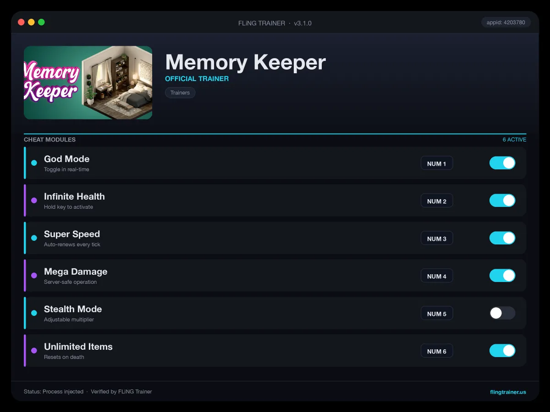This screenshot has height=412, width=550.
Task: Click the Memory Keeper game title
Action: [245, 62]
